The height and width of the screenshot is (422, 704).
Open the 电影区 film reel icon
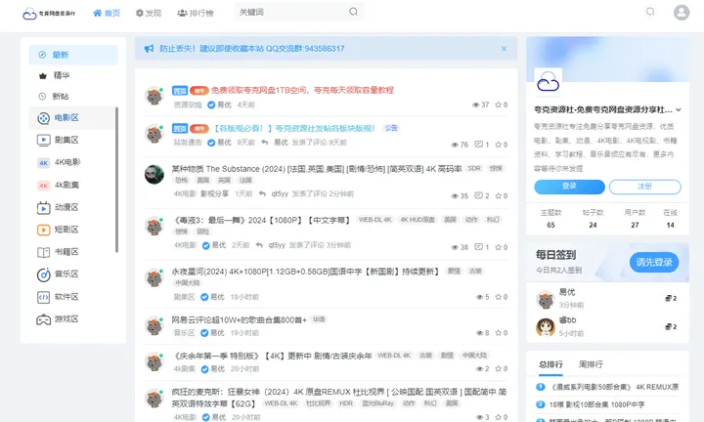[x=43, y=118]
